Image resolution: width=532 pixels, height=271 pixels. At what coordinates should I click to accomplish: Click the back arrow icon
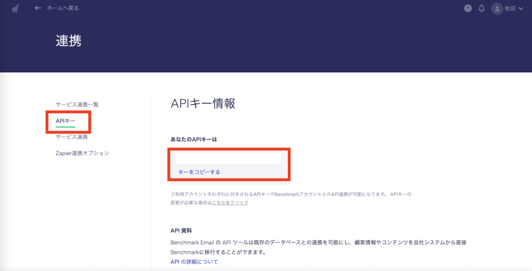[x=37, y=8]
